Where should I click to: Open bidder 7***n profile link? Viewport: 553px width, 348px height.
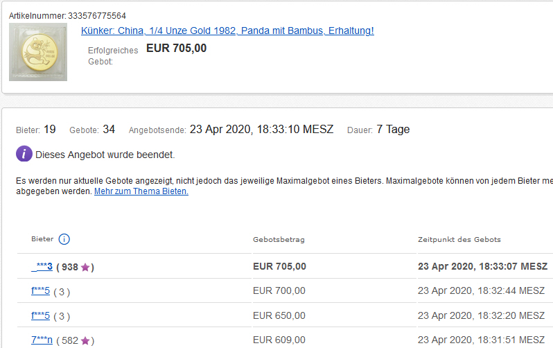click(40, 340)
